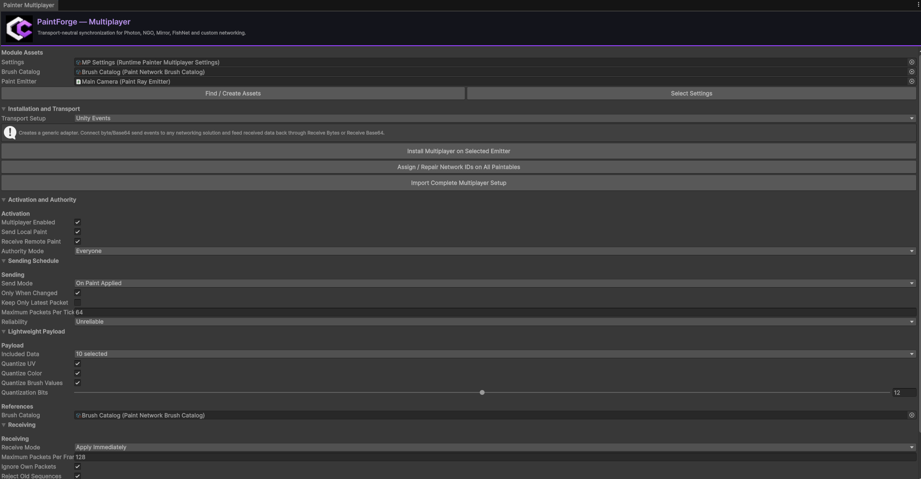Viewport: 921px width, 479px height.
Task: Click the PaintForge logo icon
Action: pyautogui.click(x=19, y=28)
